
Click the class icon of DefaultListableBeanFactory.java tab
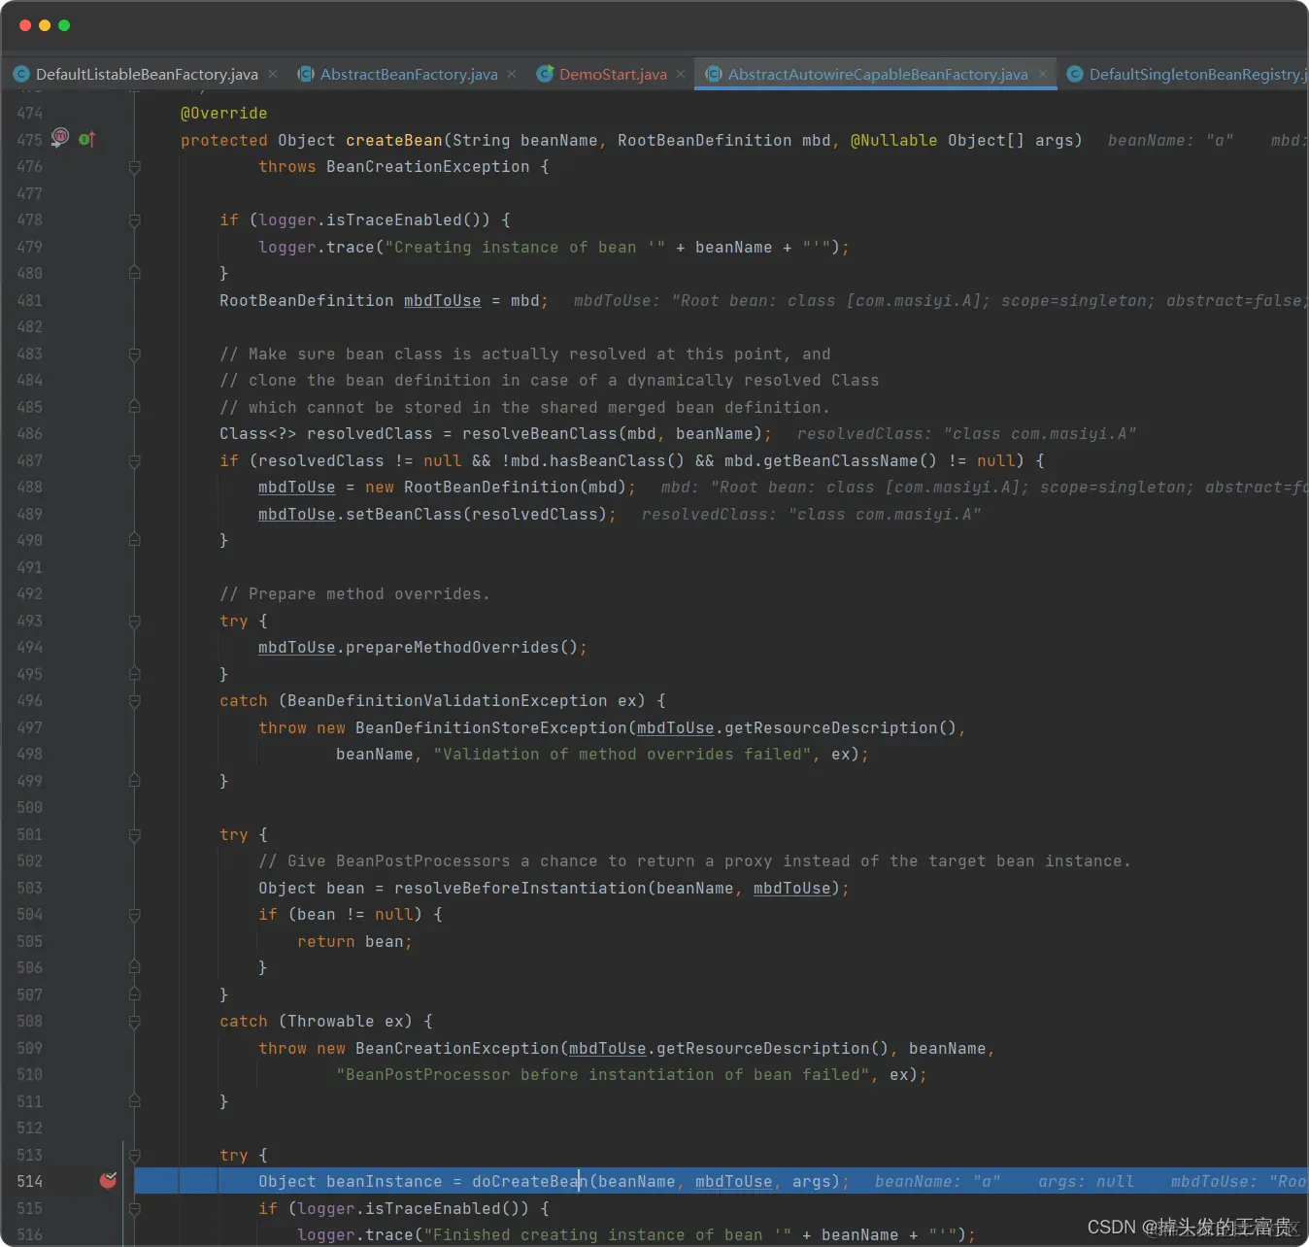pos(21,74)
